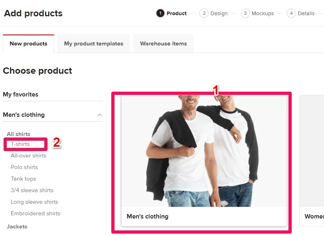
Task: Select All-over shirts in sidebar
Action: [x=29, y=155]
